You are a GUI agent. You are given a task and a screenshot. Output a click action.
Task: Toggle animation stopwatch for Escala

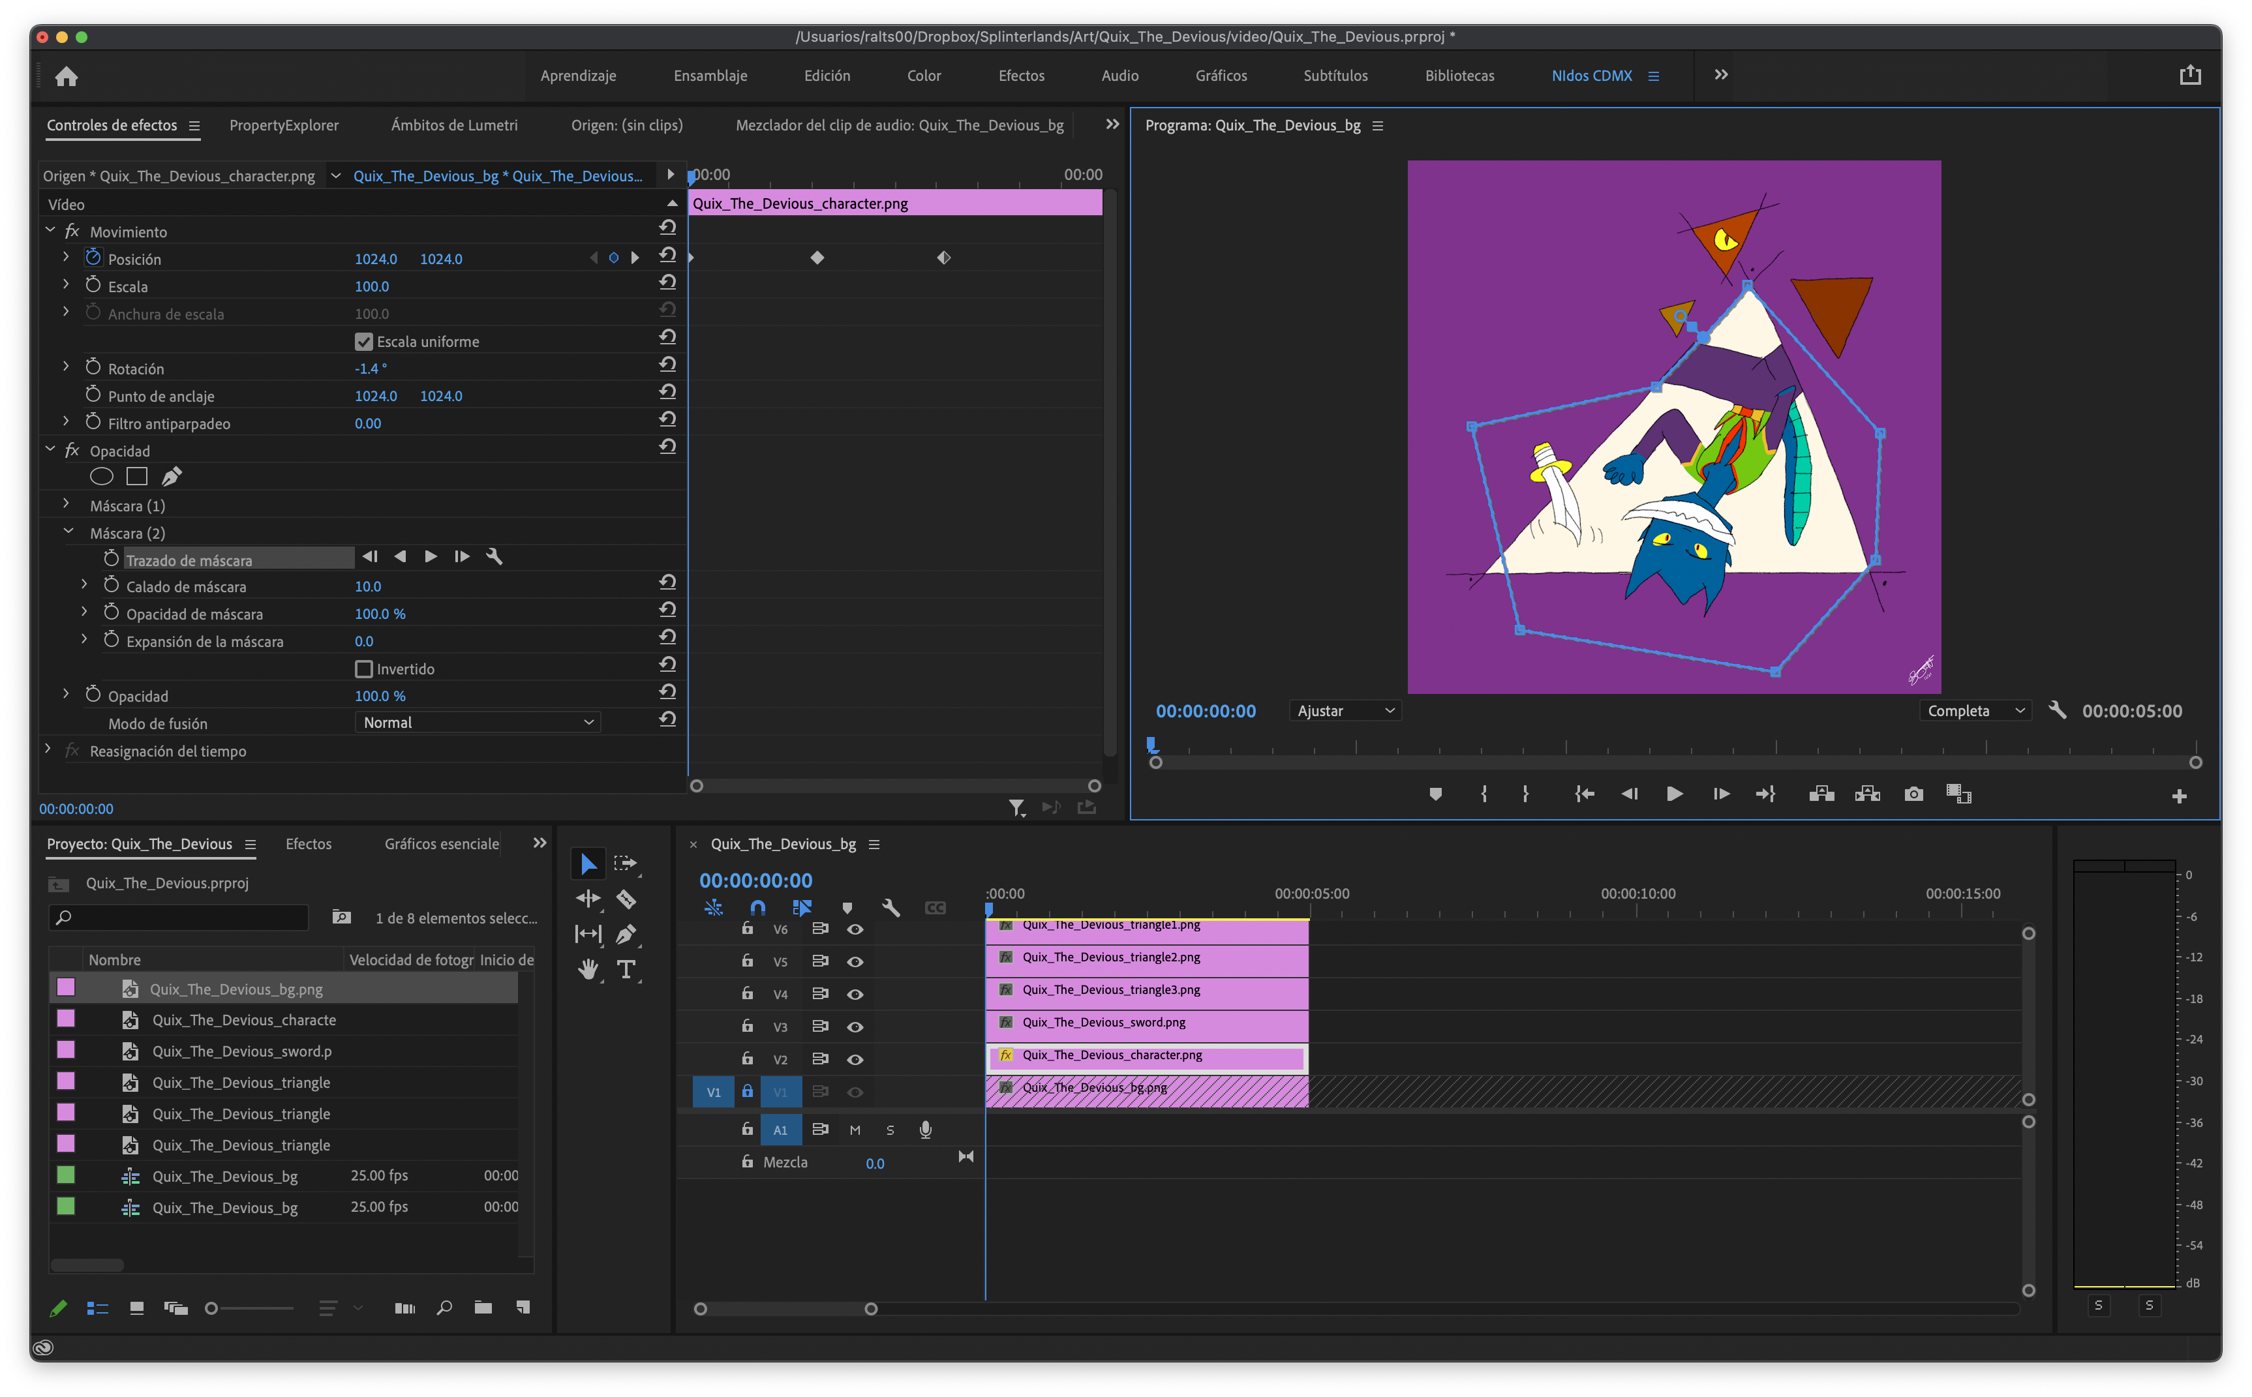[93, 286]
